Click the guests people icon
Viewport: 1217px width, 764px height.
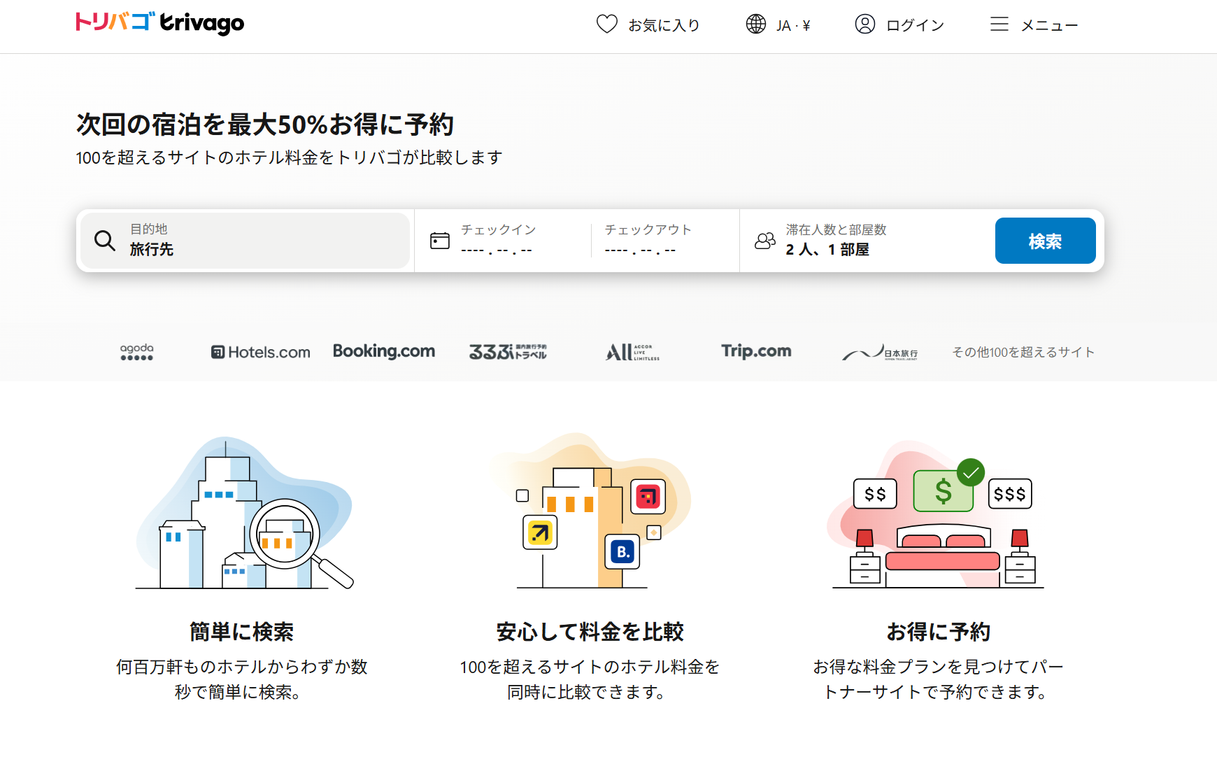[765, 241]
